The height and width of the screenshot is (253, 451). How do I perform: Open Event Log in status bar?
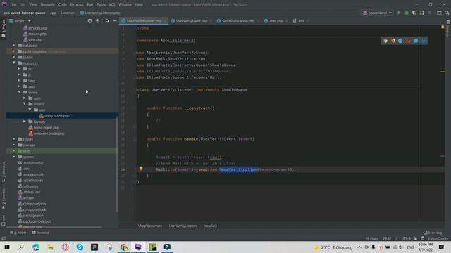[433, 233]
